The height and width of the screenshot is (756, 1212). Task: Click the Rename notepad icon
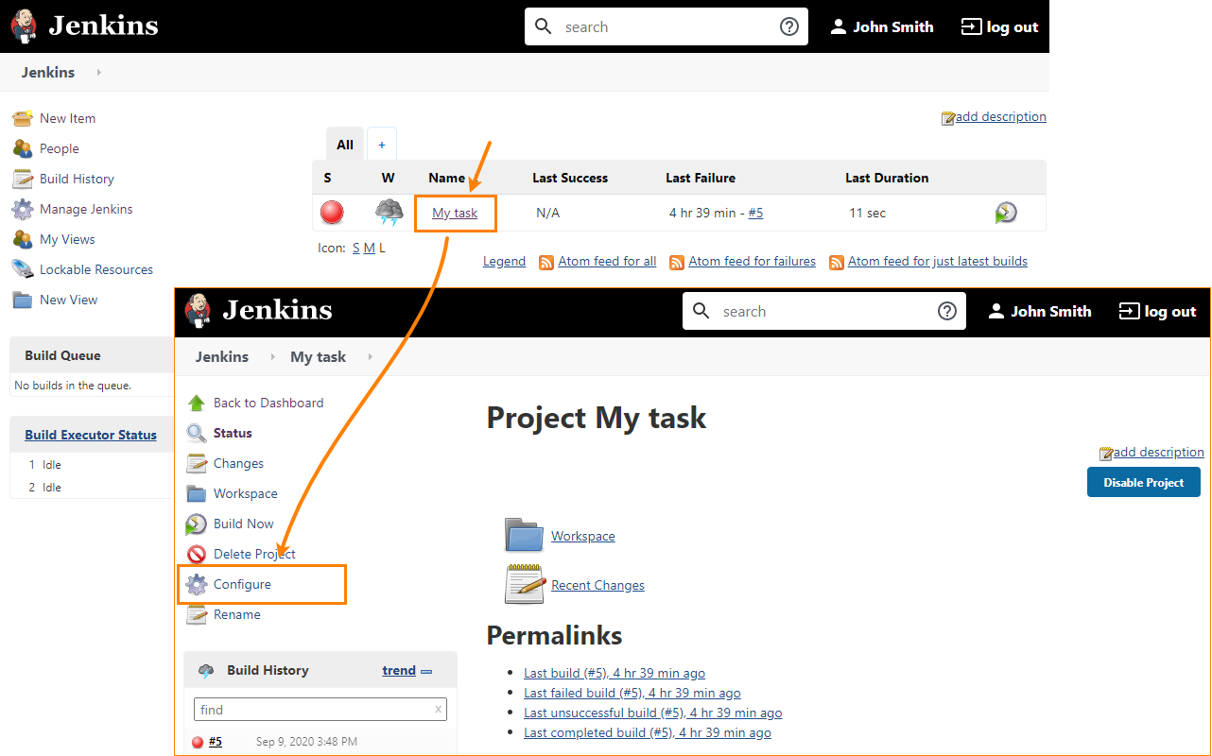click(197, 614)
